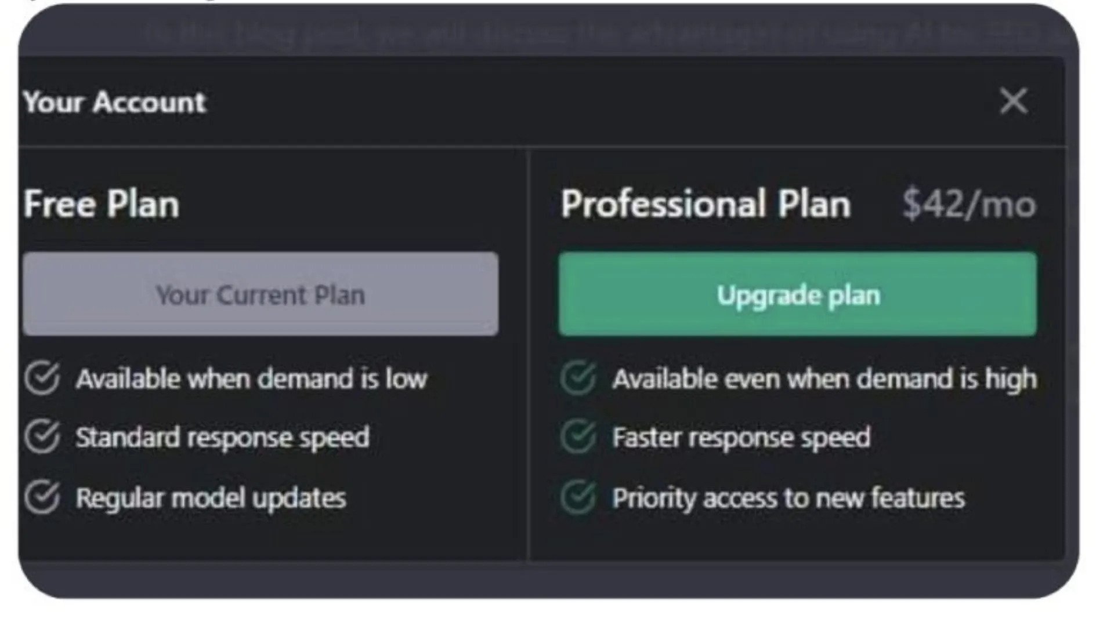This screenshot has height=626, width=1114.
Task: Click checkmark icon beside Available when demand is low
Action: [42, 378]
